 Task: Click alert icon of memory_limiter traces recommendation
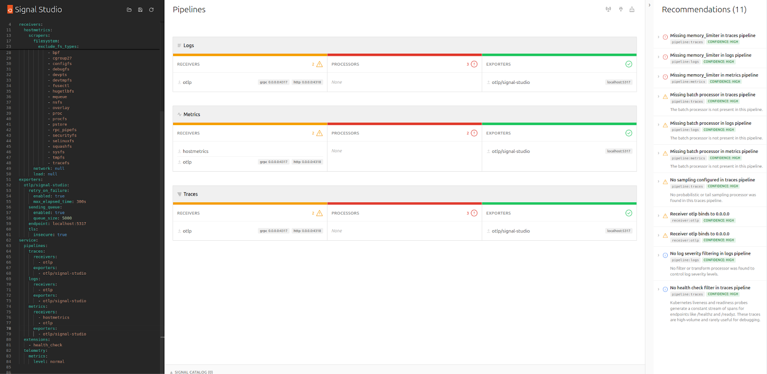click(x=665, y=37)
